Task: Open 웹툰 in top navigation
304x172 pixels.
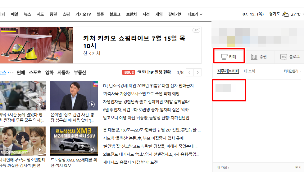Action: click(100, 14)
